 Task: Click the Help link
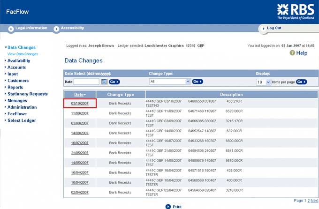pos(302,53)
